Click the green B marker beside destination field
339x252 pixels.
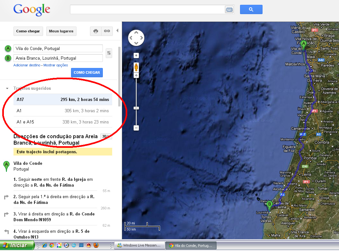8,58
